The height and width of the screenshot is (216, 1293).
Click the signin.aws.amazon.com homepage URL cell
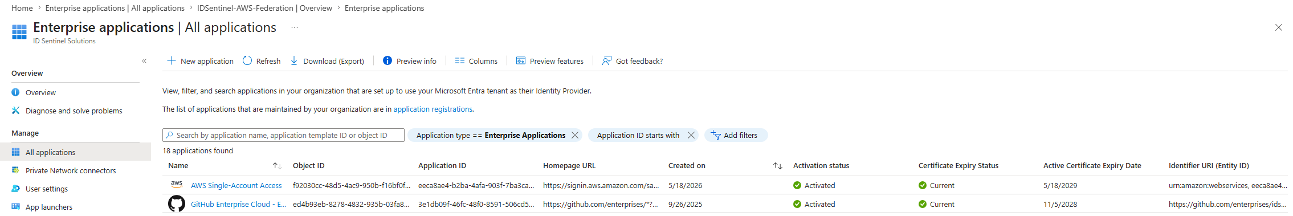point(601,185)
